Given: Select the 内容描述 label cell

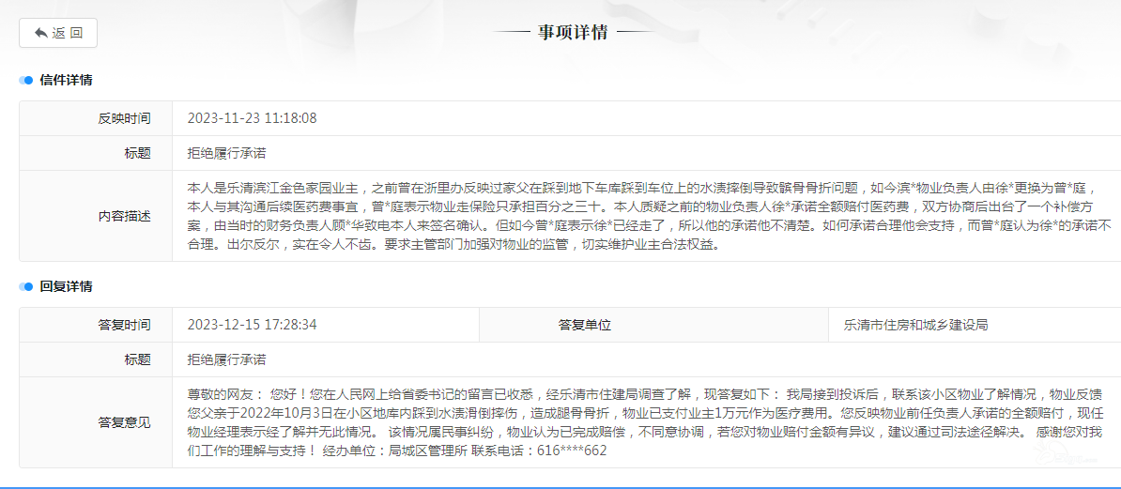Looking at the screenshot, I should 96,216.
